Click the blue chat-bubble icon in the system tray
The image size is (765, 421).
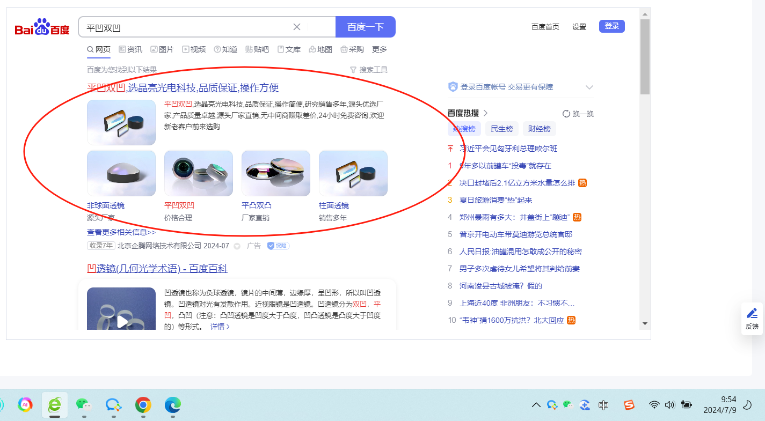click(552, 405)
